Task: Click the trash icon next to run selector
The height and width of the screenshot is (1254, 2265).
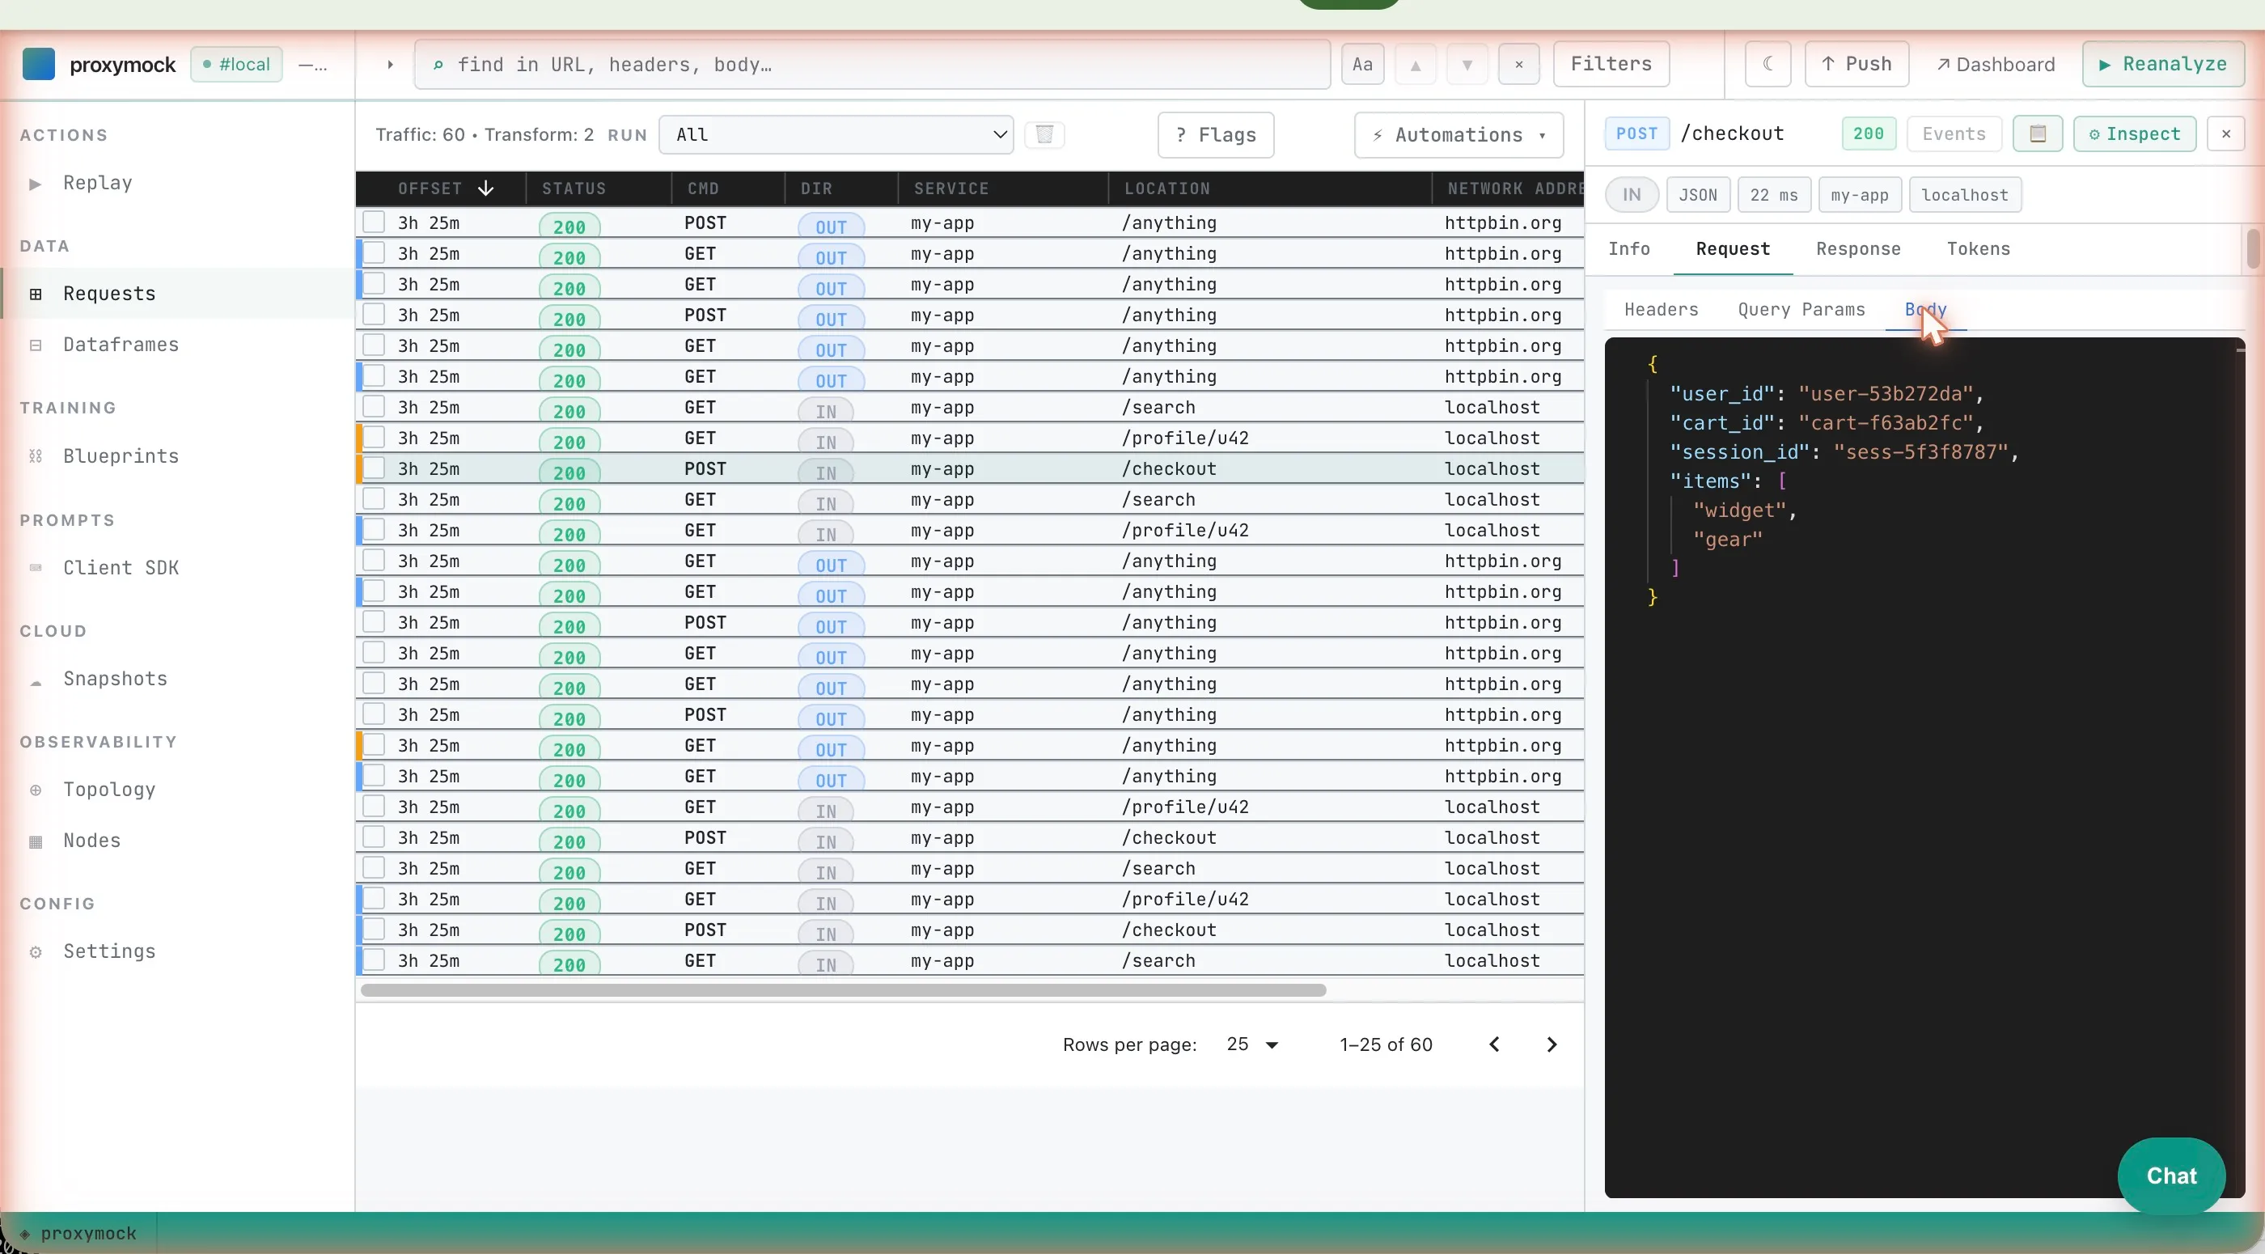Action: click(x=1044, y=134)
